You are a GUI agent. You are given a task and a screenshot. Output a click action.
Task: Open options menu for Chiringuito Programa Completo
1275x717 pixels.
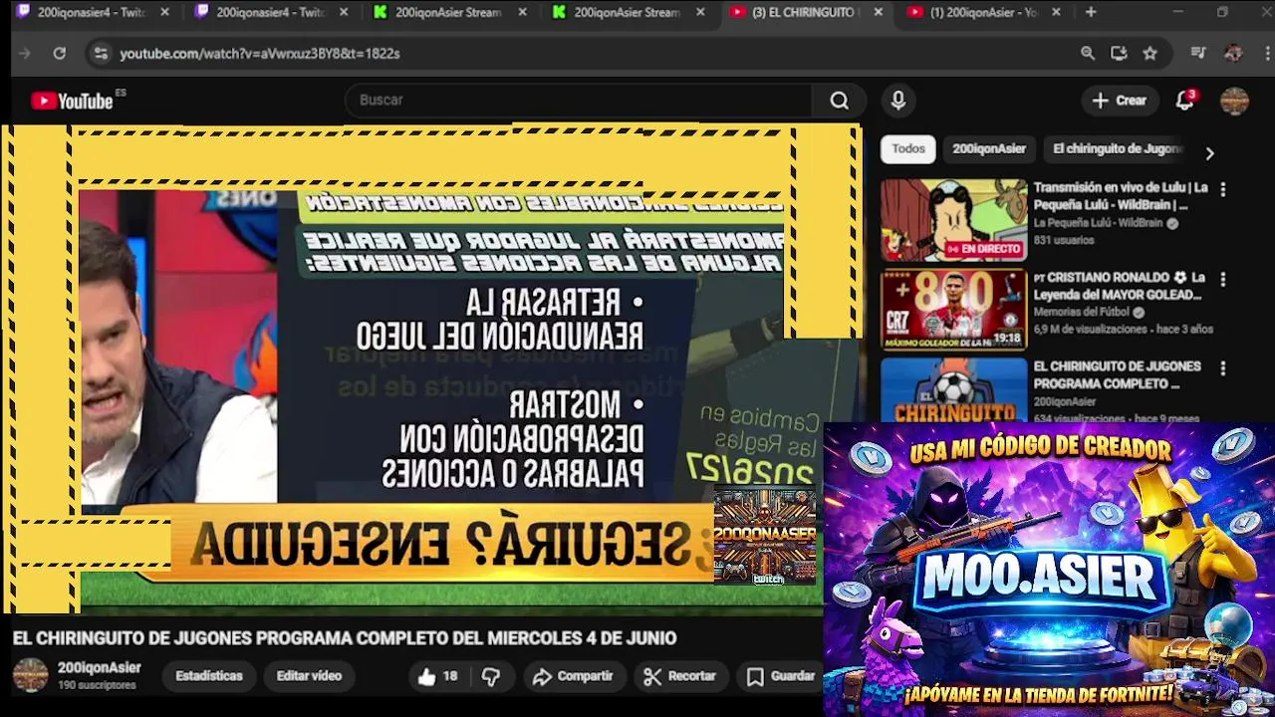[1223, 368]
